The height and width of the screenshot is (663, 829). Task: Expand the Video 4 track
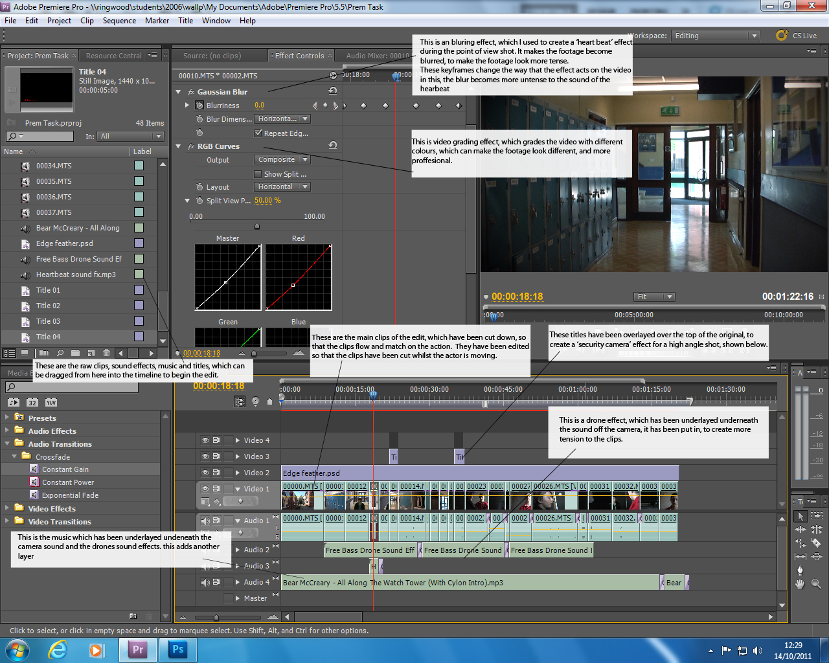click(238, 440)
